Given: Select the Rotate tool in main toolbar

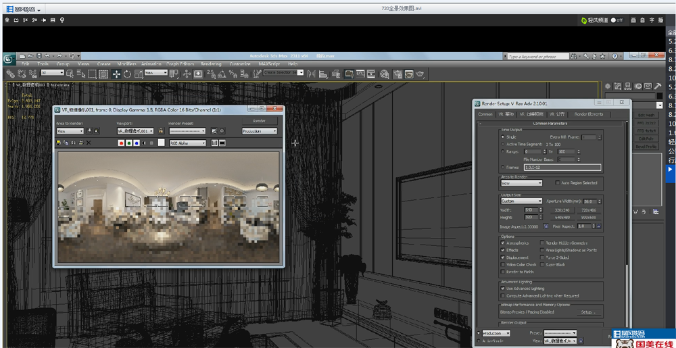Looking at the screenshot, I should (x=127, y=74).
